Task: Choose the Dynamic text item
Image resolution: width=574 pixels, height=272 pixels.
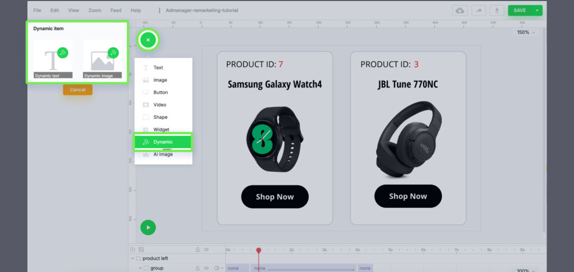Action: pos(53,59)
